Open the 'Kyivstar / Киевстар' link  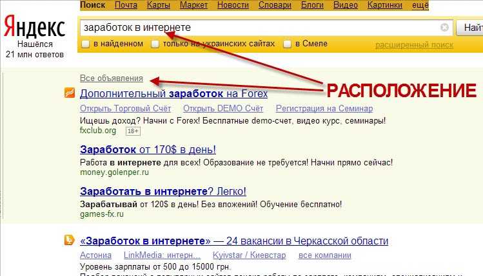(249, 255)
